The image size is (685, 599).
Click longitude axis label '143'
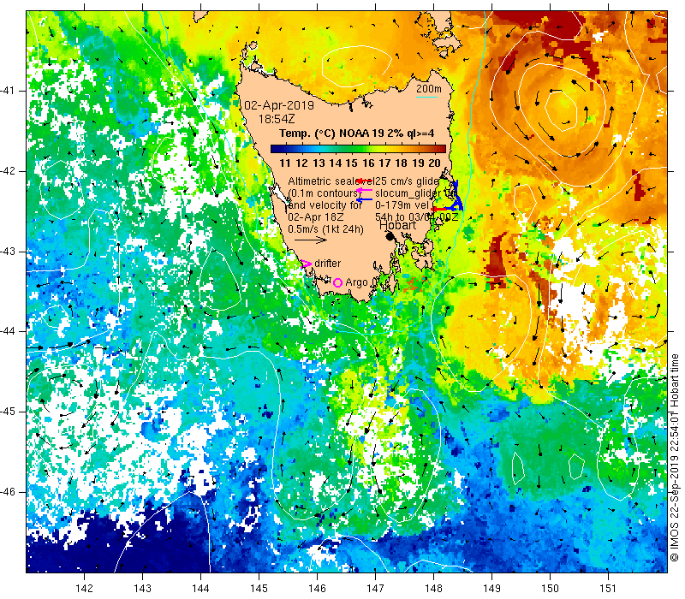(142, 588)
